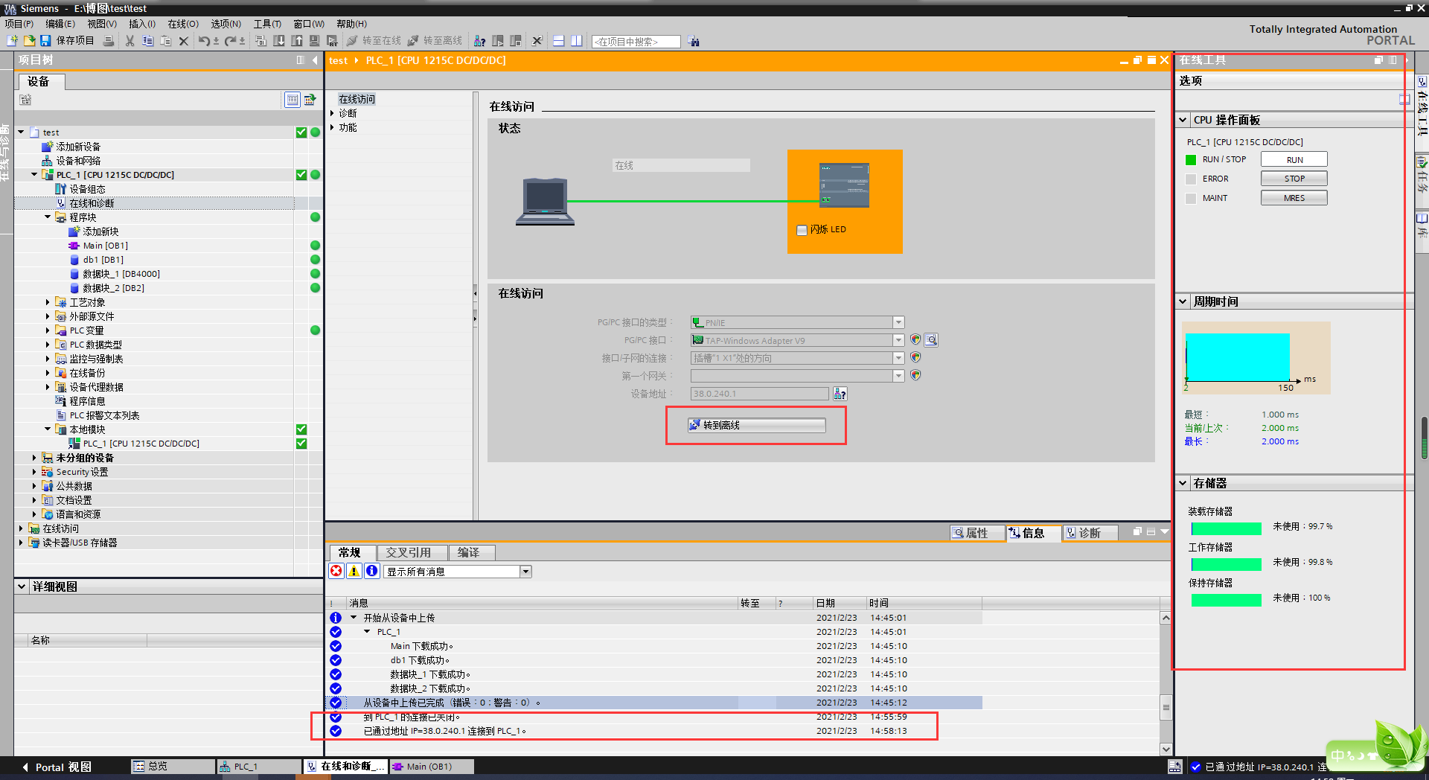Open the TAP-Windows Adapter V9 dropdown
Viewport: 1429px width, 780px height.
pos(899,340)
